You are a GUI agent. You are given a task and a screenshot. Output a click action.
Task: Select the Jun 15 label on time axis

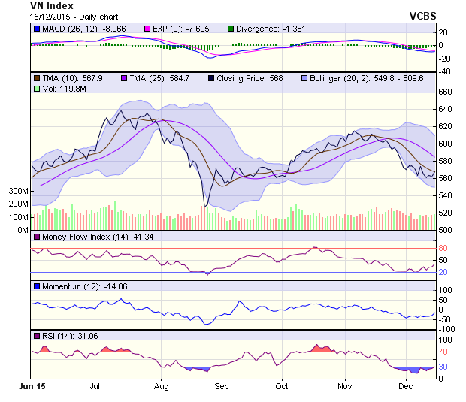tap(32, 386)
